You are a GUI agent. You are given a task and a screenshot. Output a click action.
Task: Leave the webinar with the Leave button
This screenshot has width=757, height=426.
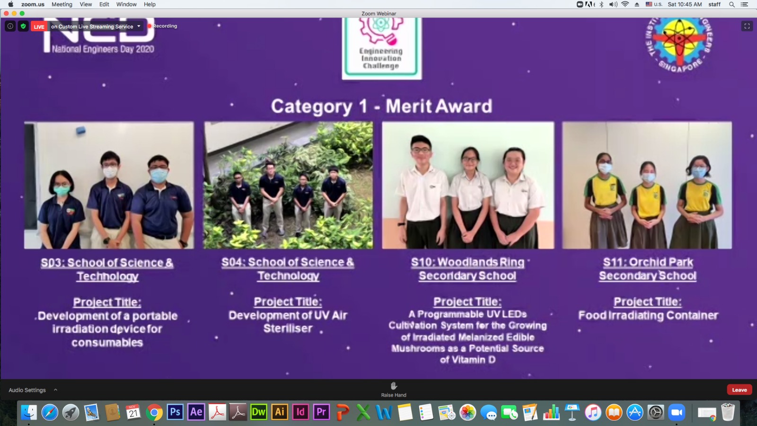(x=739, y=390)
